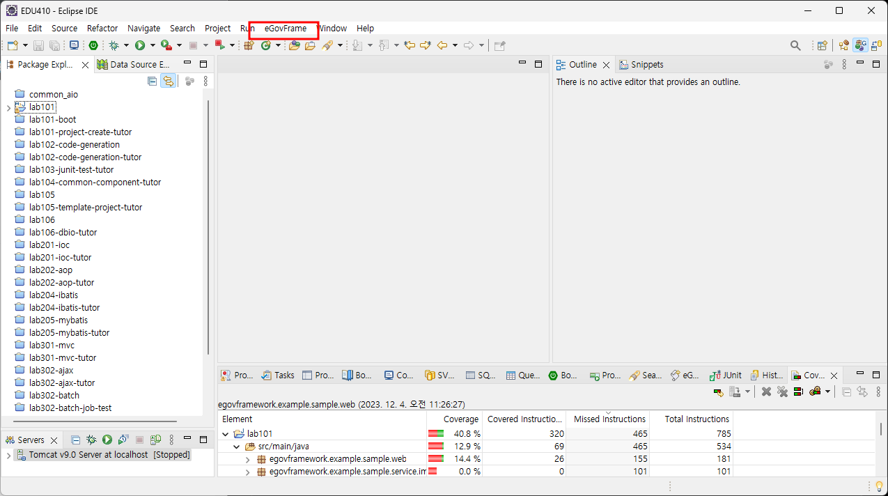Open the terminal monitor toolbar icon
The height and width of the screenshot is (496, 888).
[x=74, y=45]
